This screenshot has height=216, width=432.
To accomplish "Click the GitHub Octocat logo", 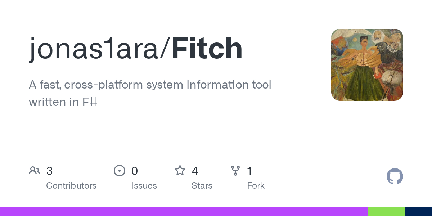I will point(395,176).
